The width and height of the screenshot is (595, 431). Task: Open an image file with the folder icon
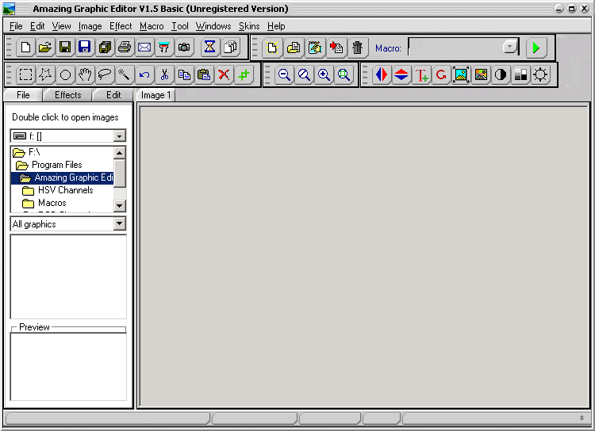point(45,48)
